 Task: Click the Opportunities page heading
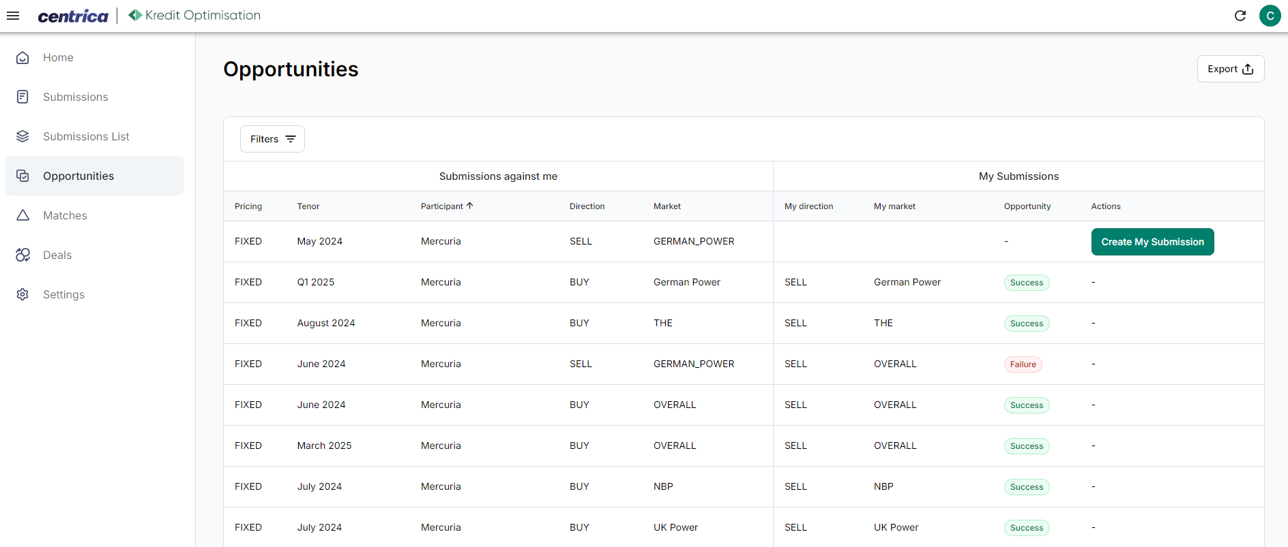coord(291,69)
